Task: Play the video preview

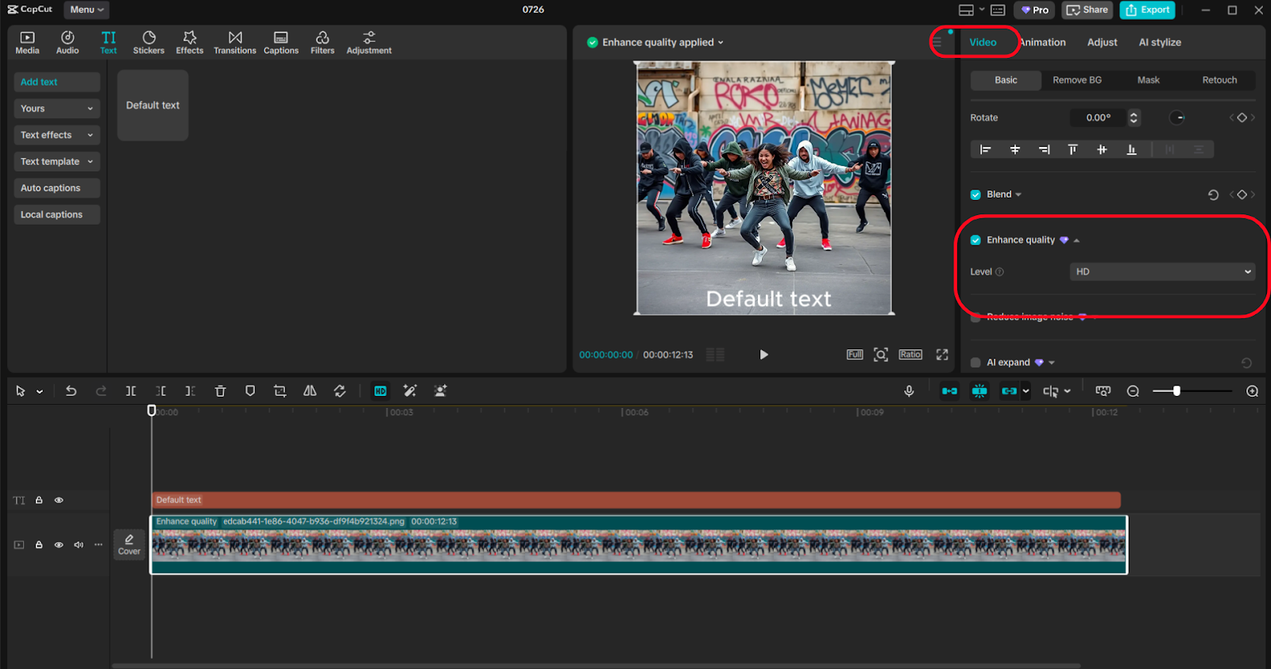Action: (763, 355)
